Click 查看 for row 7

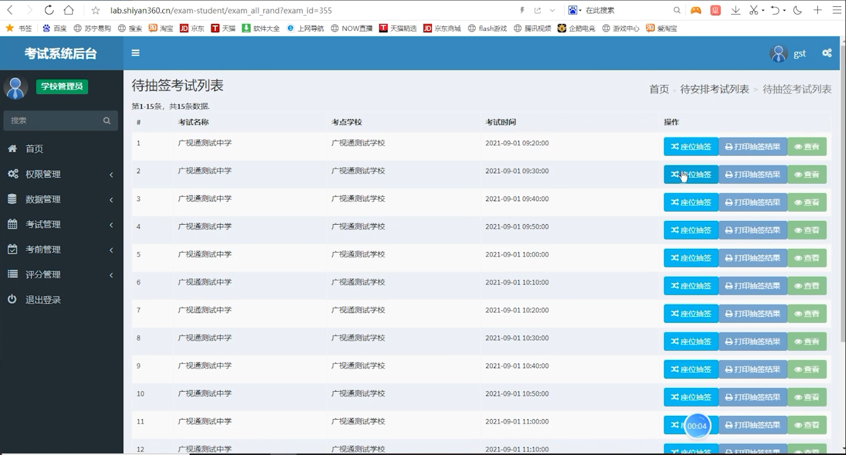coord(807,314)
